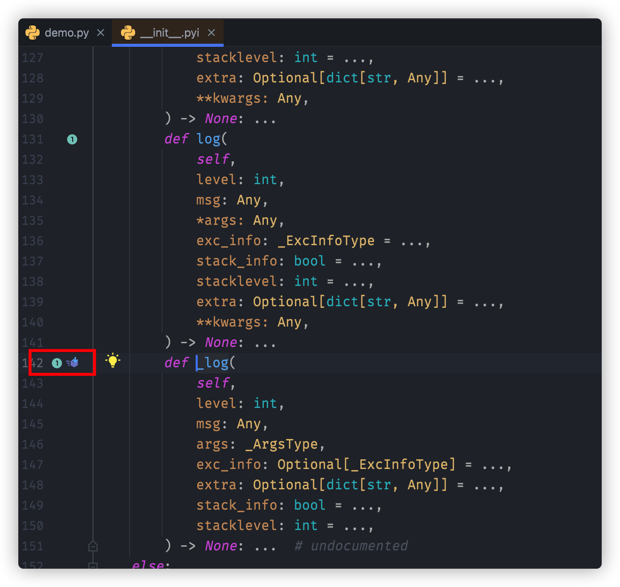Click the int type annotation on line 144
The image size is (620, 587).
coord(265,403)
